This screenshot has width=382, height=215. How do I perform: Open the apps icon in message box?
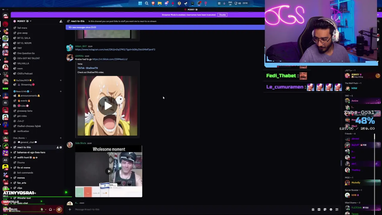coord(337,209)
